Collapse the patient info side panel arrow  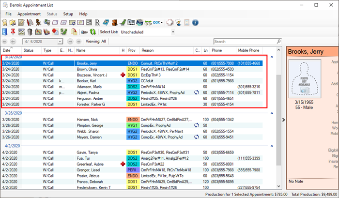[284, 120]
